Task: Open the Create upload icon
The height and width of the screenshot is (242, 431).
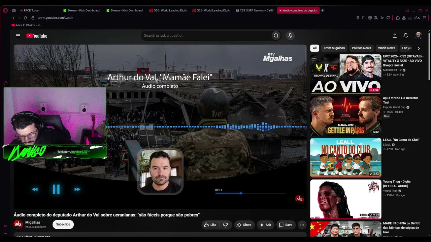Action: (x=395, y=36)
